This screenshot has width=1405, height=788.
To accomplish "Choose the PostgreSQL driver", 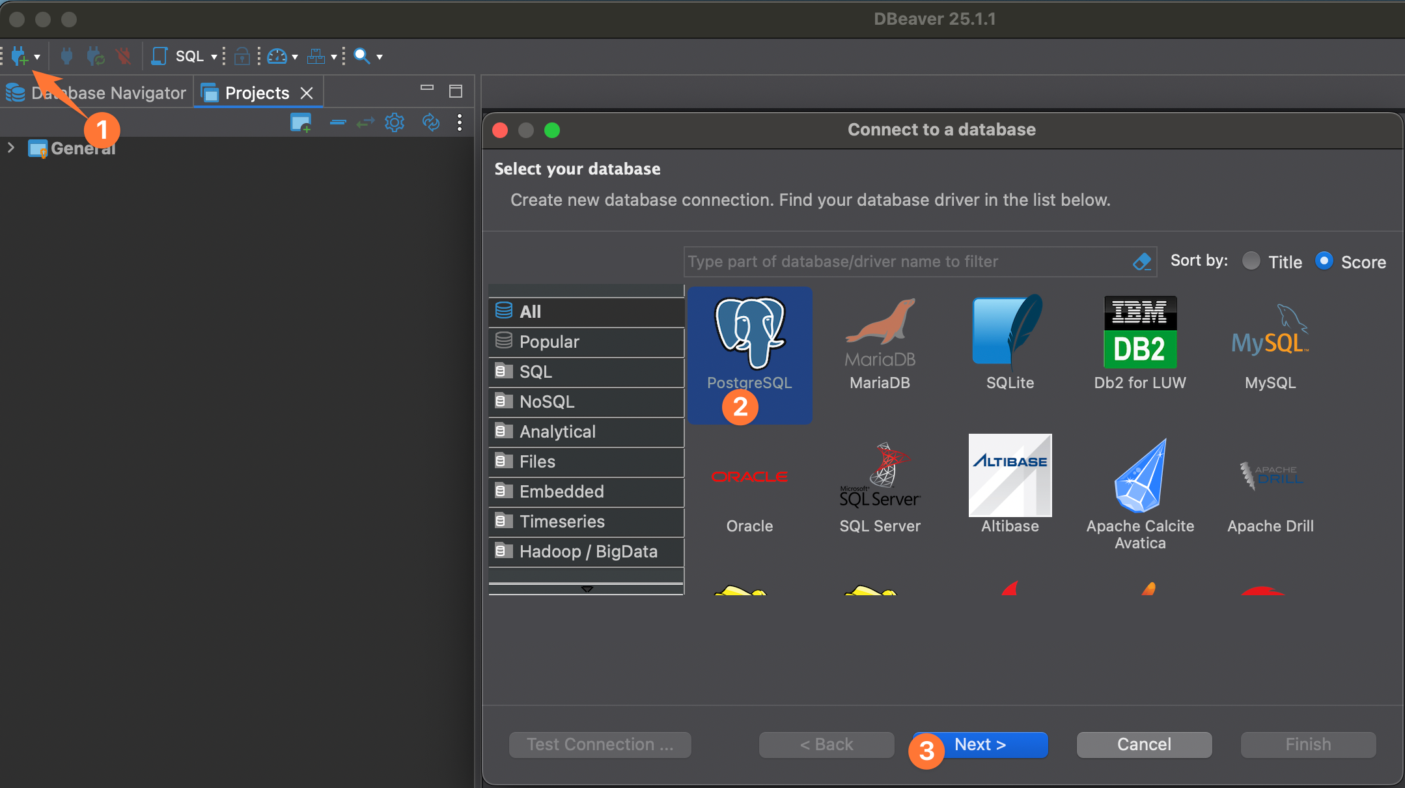I will coord(749,356).
